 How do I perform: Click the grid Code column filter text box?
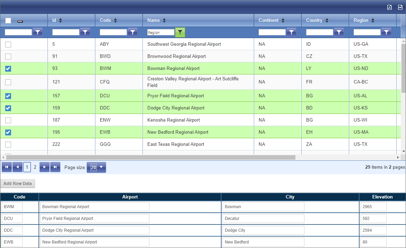click(113, 32)
